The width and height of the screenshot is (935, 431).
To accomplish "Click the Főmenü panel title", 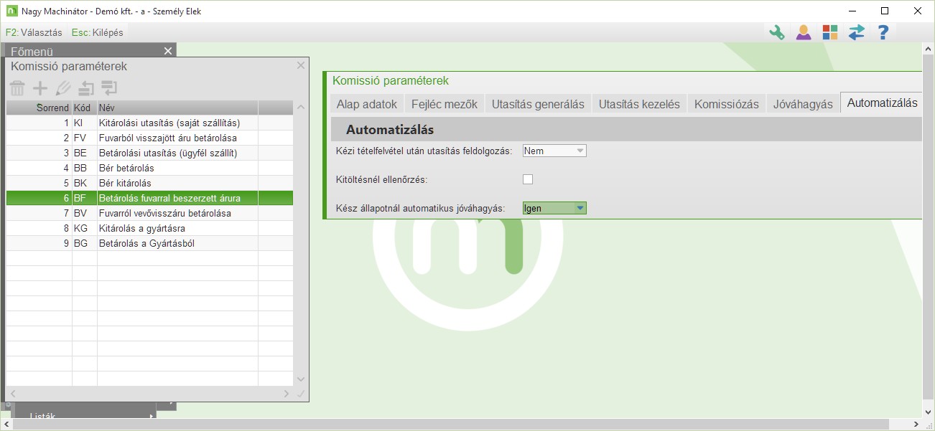I will (x=32, y=51).
